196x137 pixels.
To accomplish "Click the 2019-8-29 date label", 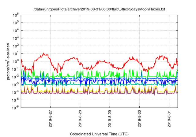I will [x=110, y=119].
